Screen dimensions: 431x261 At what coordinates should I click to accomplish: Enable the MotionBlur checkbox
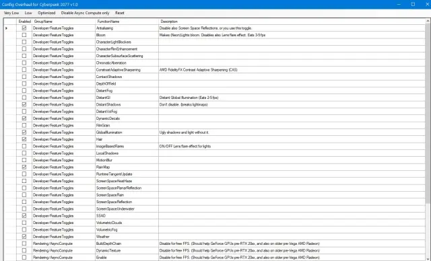24,160
